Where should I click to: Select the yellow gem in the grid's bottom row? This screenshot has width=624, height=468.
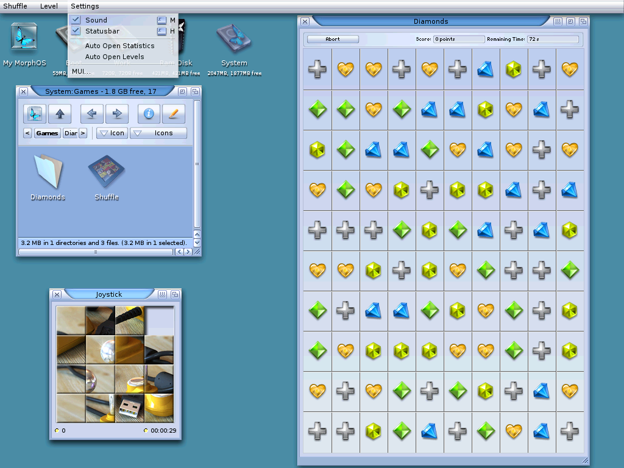coord(374,431)
